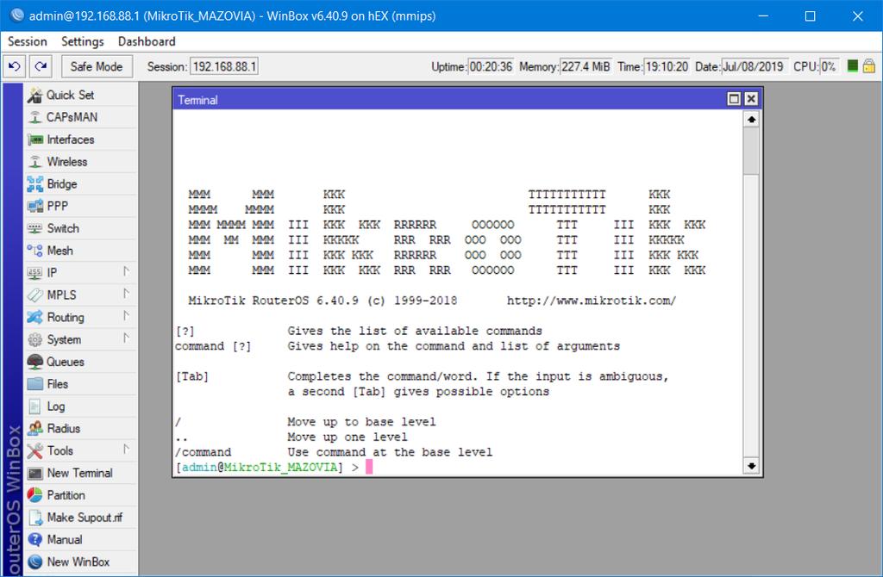Viewport: 883px width, 577px height.
Task: Open Mesh icon in sidebar
Action: [x=34, y=251]
